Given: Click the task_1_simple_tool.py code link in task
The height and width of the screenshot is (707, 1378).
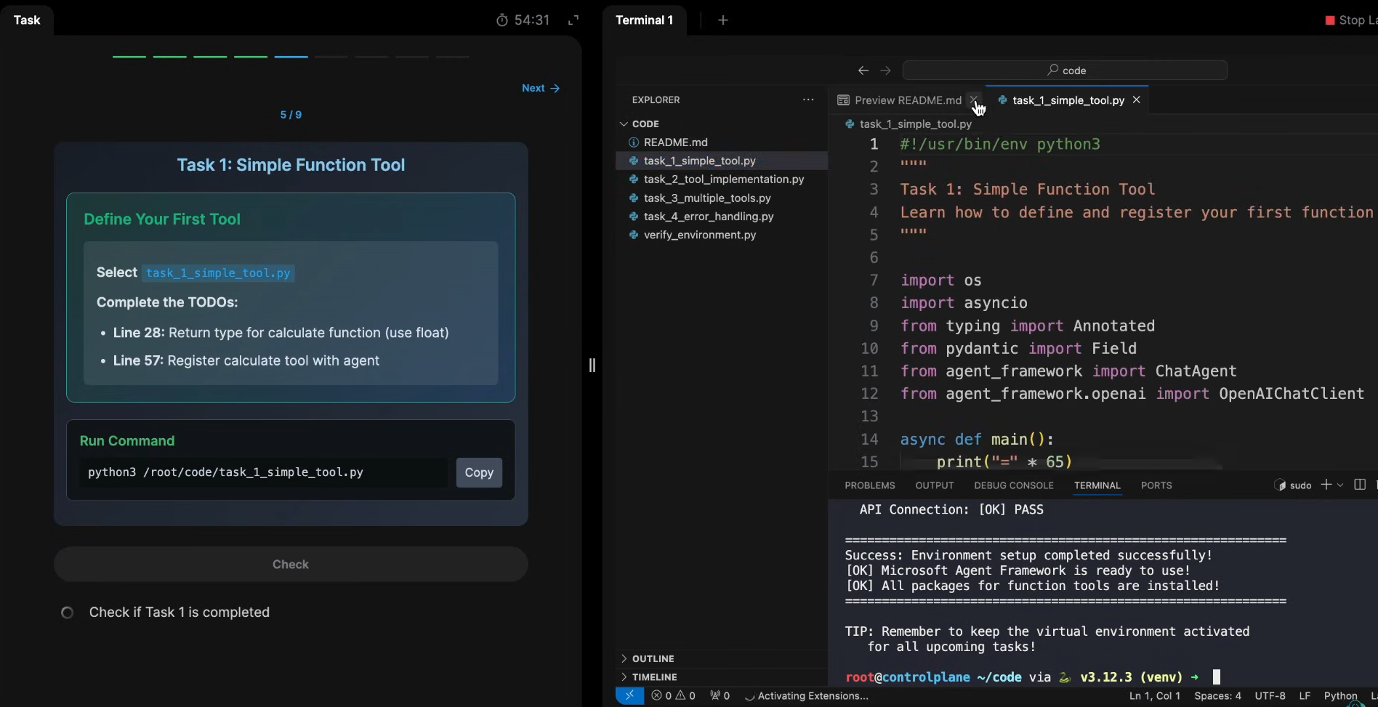Looking at the screenshot, I should pyautogui.click(x=218, y=273).
